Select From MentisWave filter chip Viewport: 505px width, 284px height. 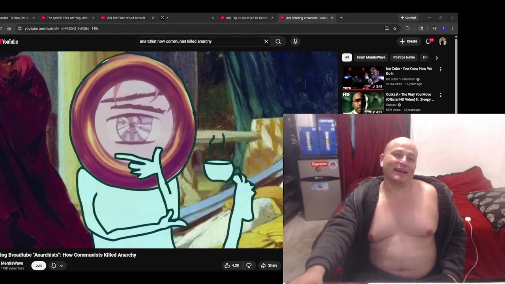pos(371,58)
